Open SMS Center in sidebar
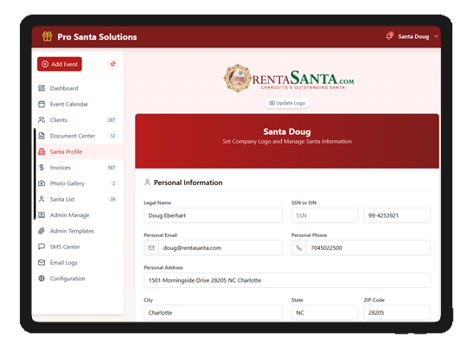 (x=78, y=247)
